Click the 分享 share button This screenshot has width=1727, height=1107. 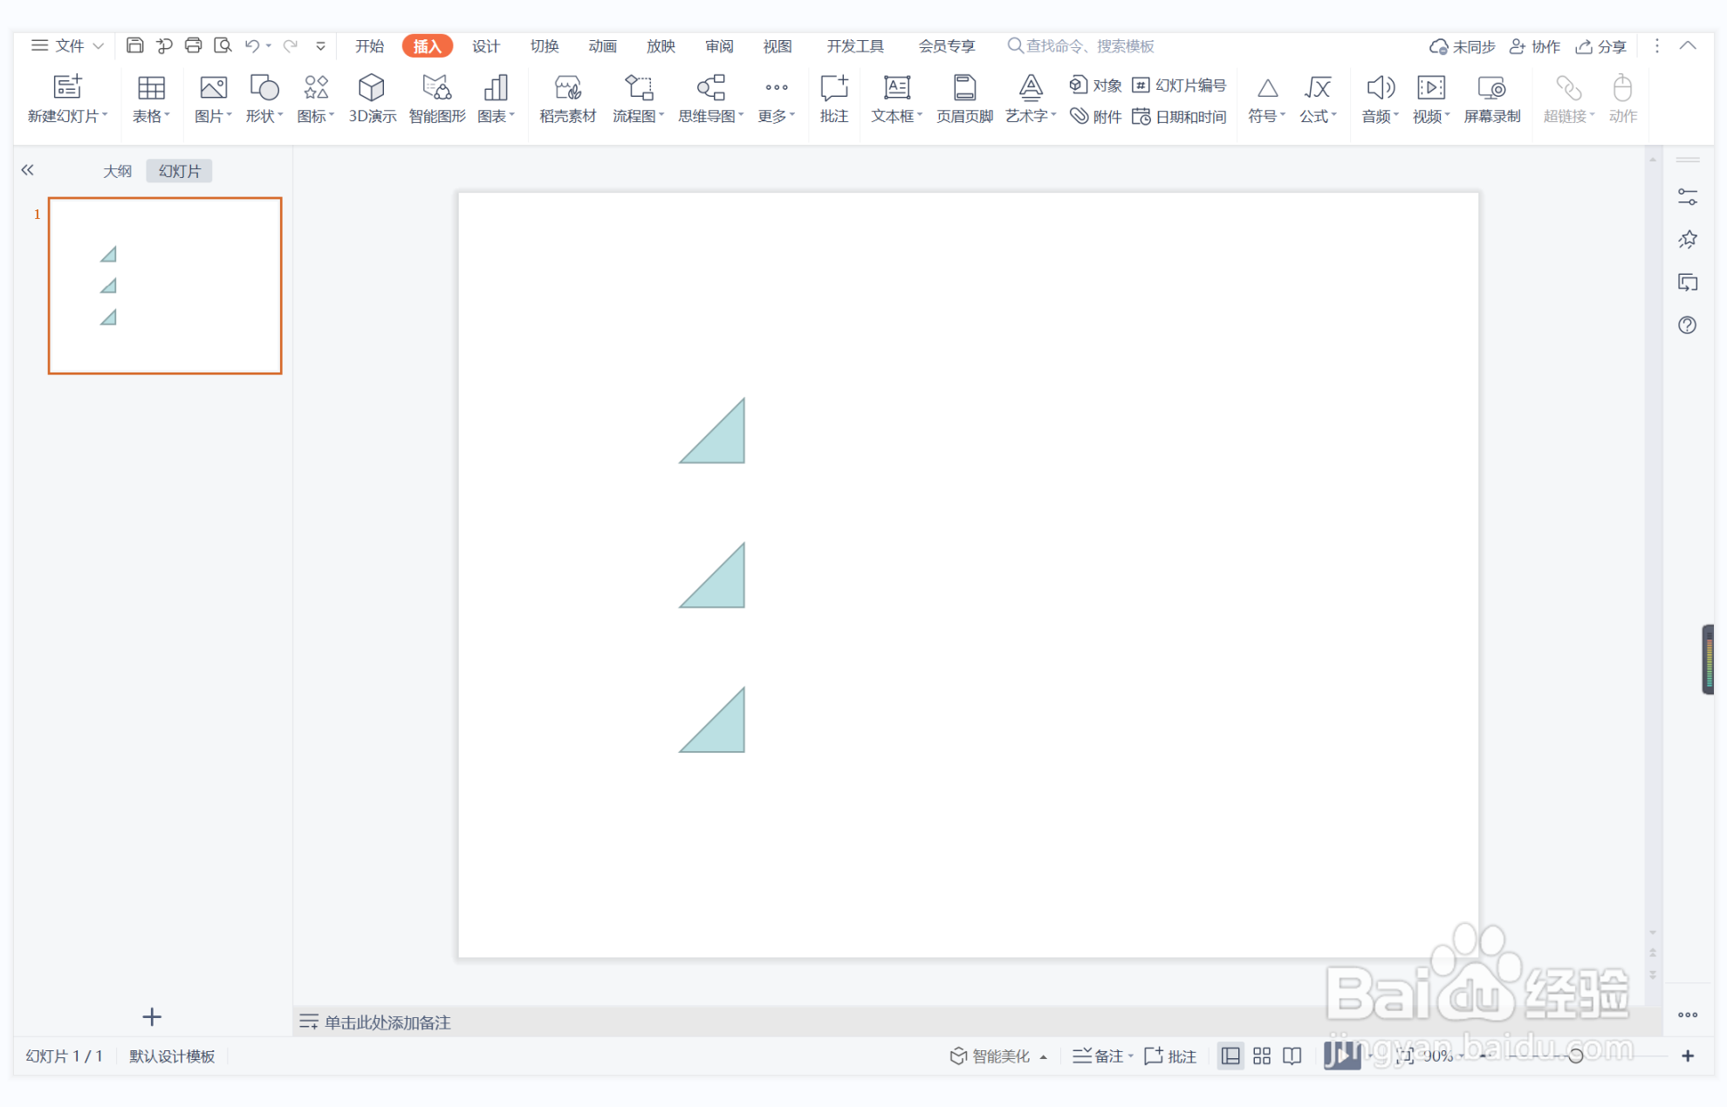point(1601,46)
